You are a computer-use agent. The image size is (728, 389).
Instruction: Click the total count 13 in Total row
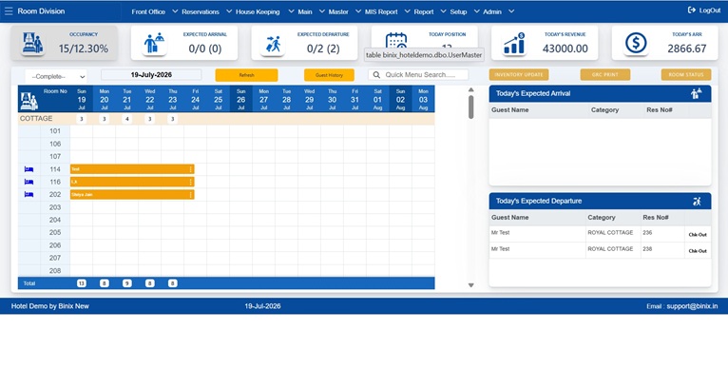tap(81, 283)
